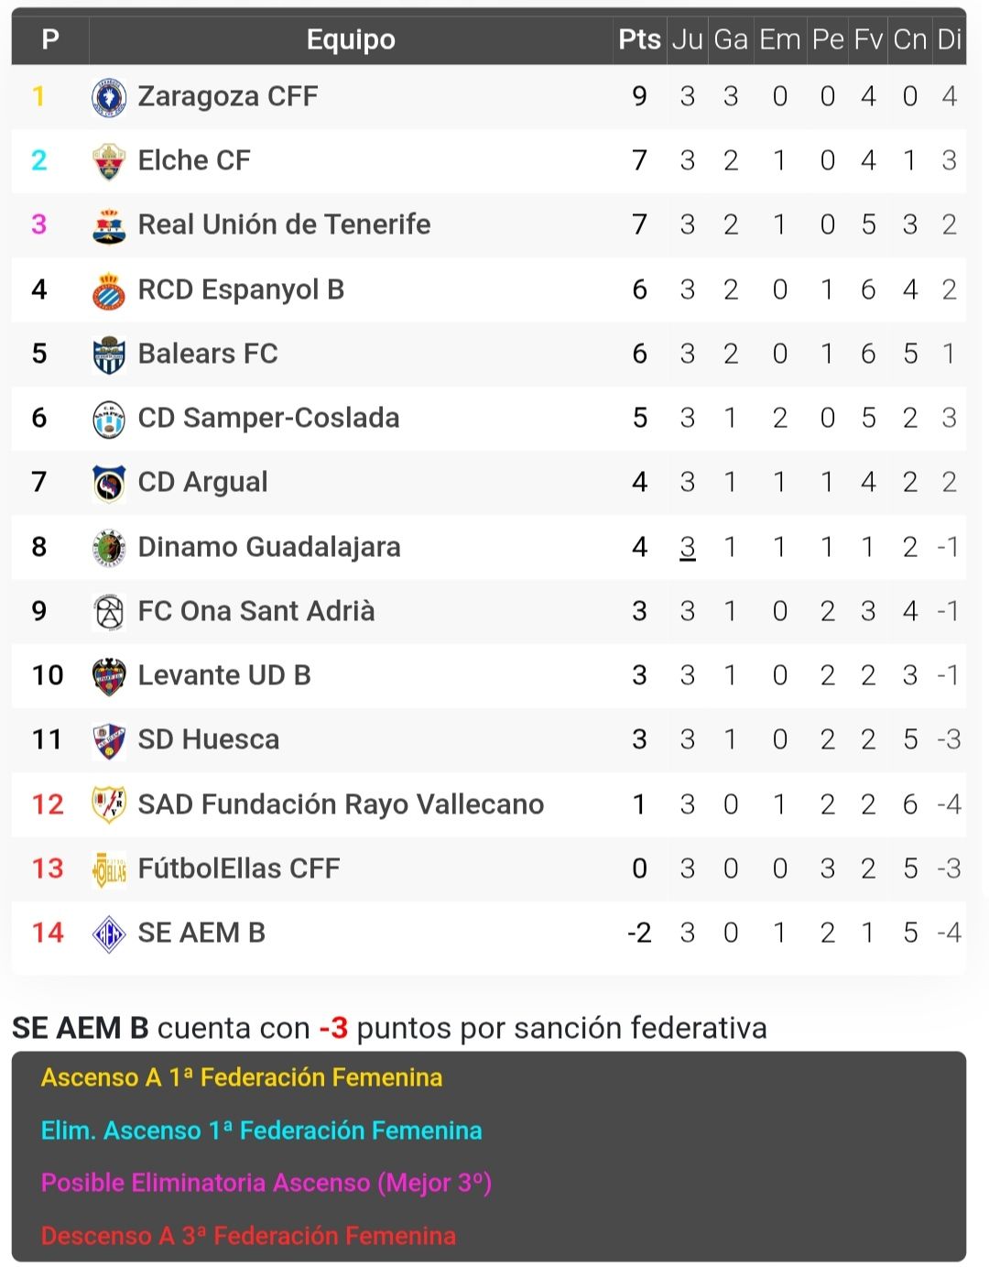989x1267 pixels.
Task: Click the CD Samper-Coslada badge
Action: pyautogui.click(x=109, y=419)
